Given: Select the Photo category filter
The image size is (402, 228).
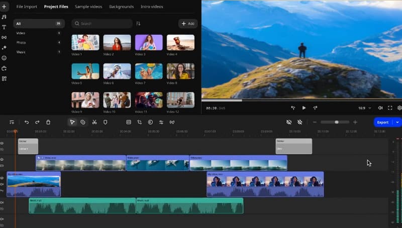Looking at the screenshot, I should [39, 43].
